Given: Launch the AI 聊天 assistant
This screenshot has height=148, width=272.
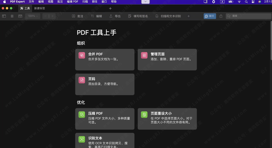Looking at the screenshot, I should (210, 16).
